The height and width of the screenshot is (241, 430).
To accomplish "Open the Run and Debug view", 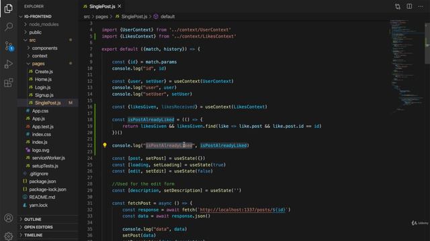I will (9, 64).
